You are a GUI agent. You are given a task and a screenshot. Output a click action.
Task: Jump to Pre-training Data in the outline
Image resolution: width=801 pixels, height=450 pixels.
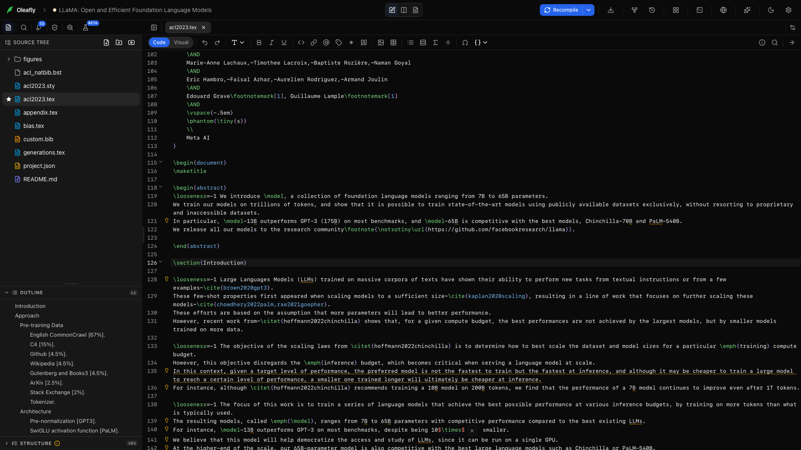coord(42,325)
